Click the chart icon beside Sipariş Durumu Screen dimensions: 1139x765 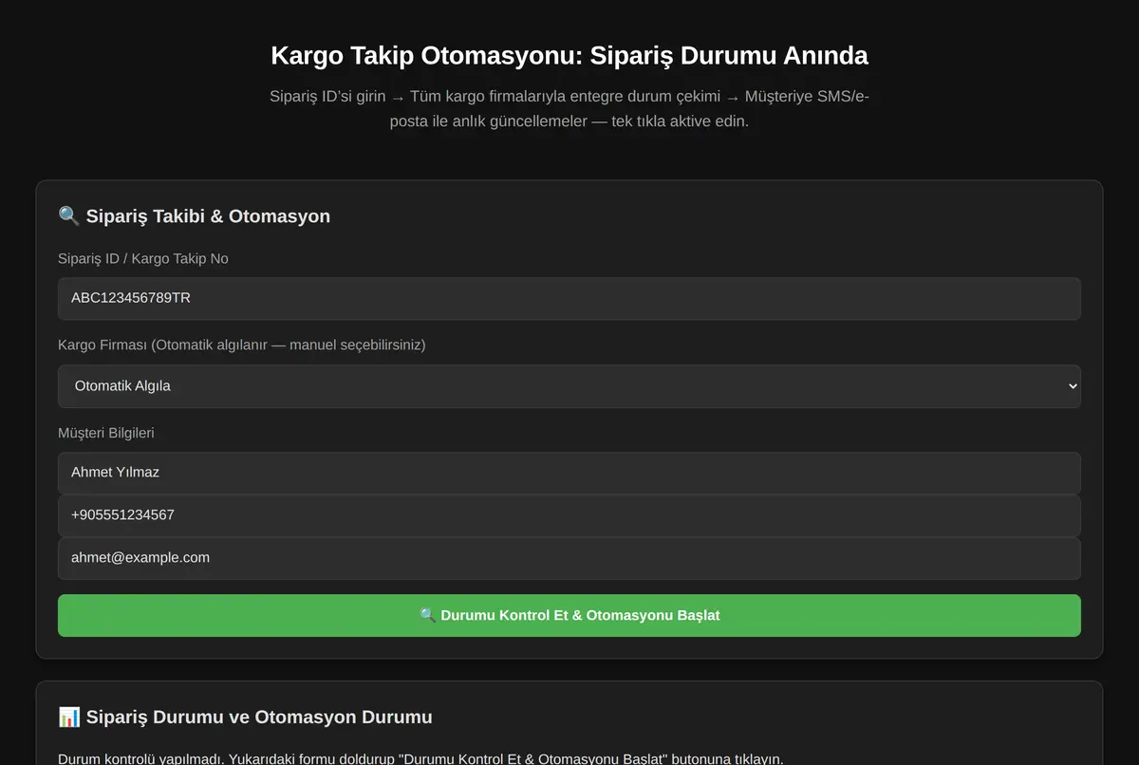68,718
